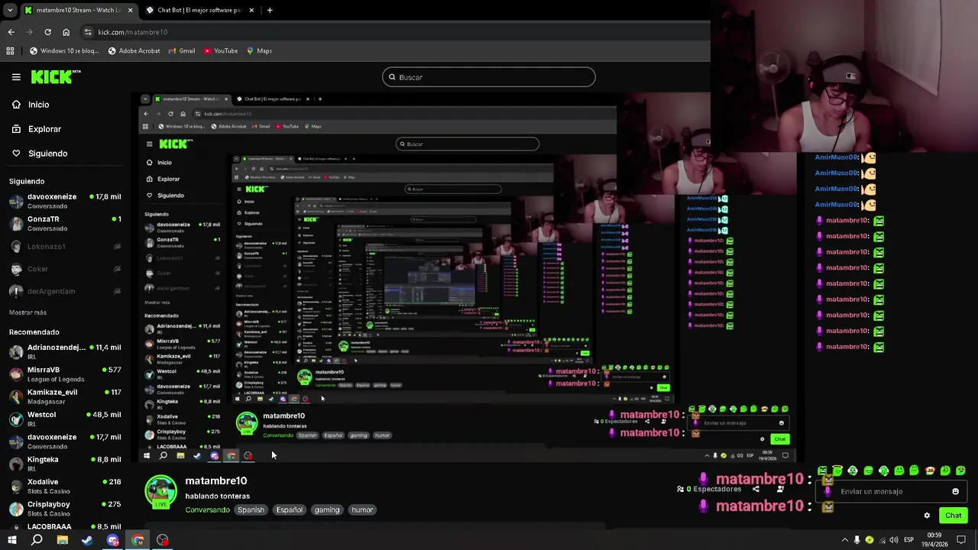View site information icon beside kick.com URL
This screenshot has height=550, width=978.
[88, 32]
